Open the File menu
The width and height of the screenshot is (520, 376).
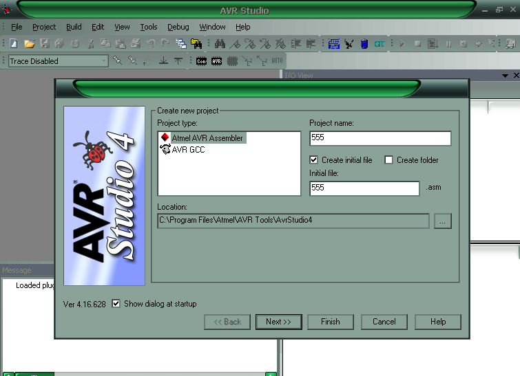point(17,27)
